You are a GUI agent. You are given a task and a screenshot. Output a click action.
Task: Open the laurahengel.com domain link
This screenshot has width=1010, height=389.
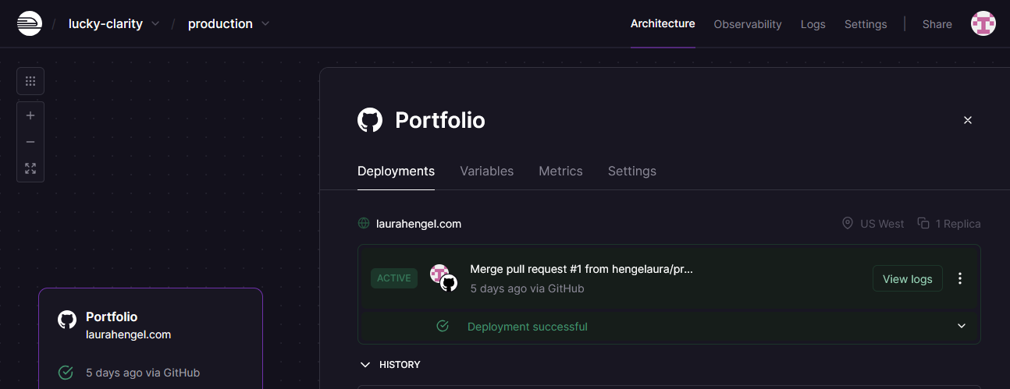418,224
